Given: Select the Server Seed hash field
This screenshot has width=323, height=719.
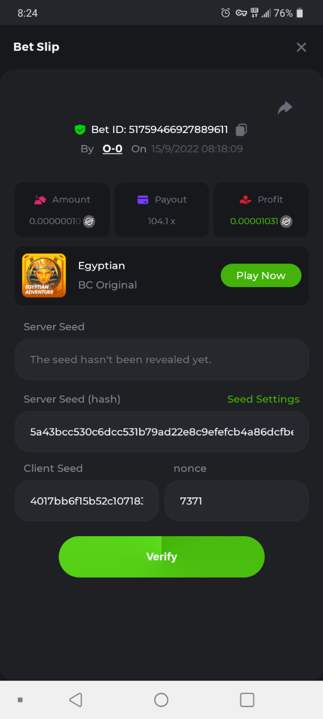Looking at the screenshot, I should pos(161,431).
